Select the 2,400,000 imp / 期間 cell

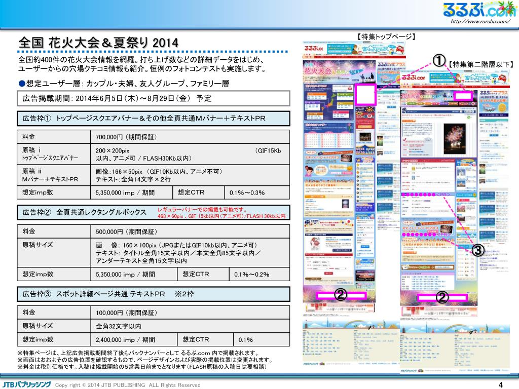click(x=134, y=340)
